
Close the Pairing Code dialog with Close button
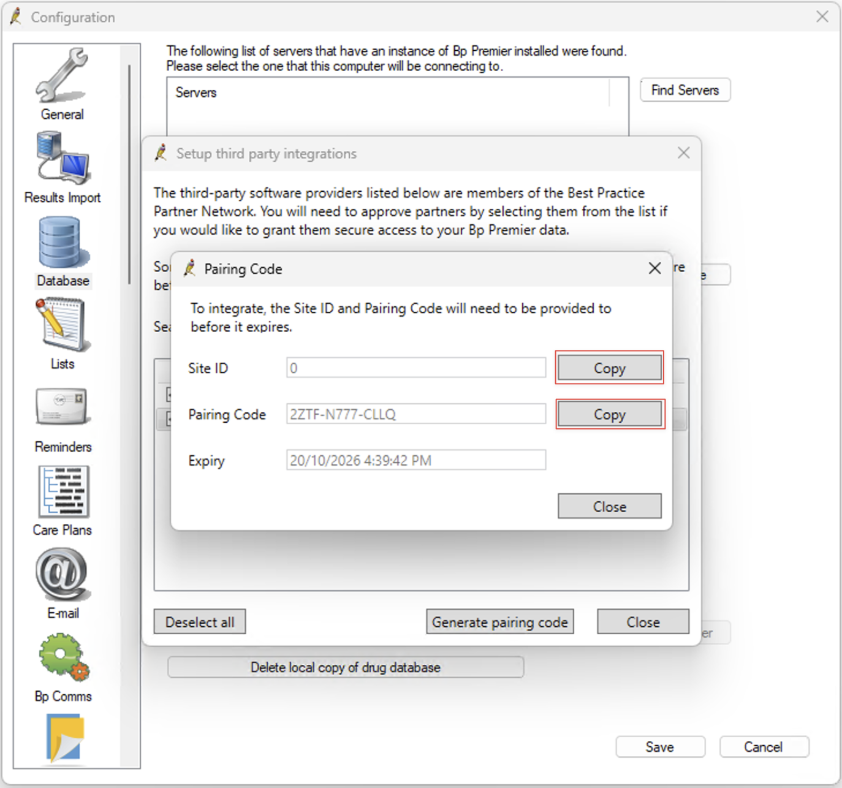610,506
